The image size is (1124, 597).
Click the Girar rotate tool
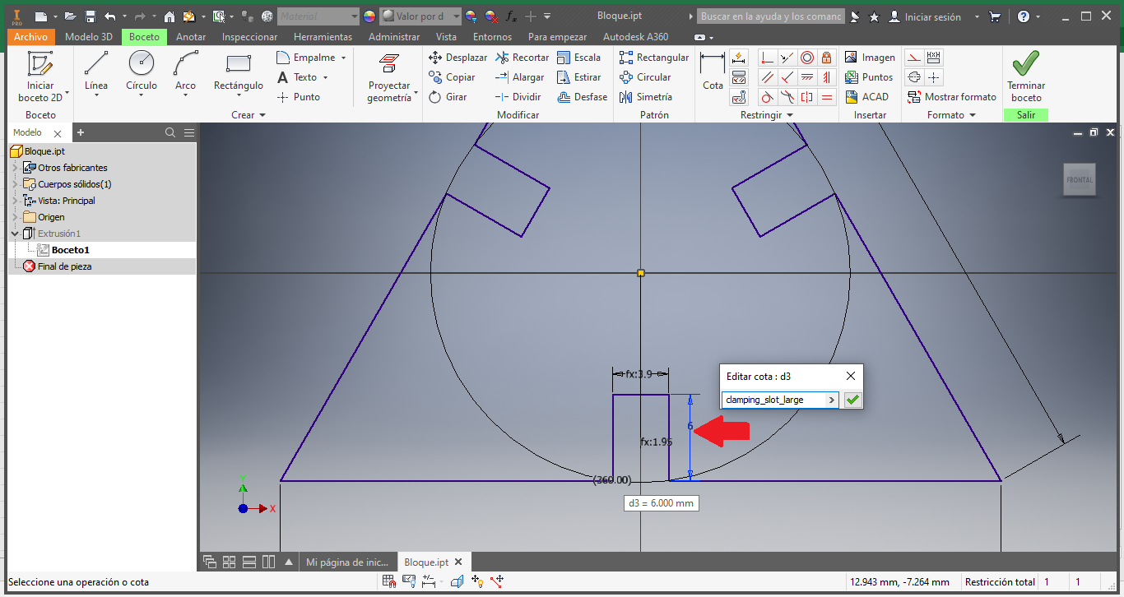click(x=448, y=97)
